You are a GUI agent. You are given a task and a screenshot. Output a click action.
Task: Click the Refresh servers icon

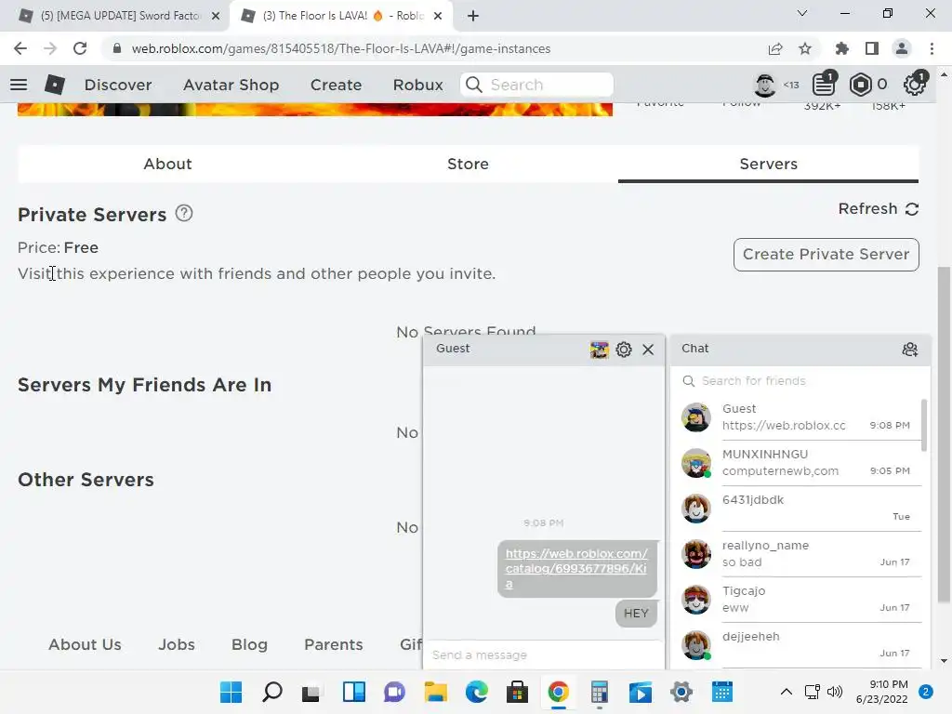coord(912,209)
